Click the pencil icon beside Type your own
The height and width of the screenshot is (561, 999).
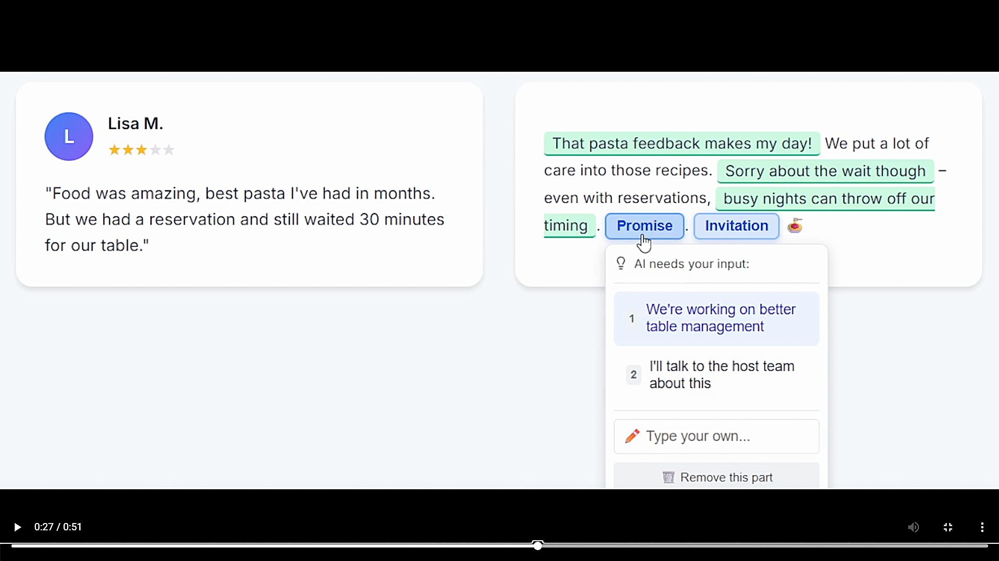[x=632, y=436]
